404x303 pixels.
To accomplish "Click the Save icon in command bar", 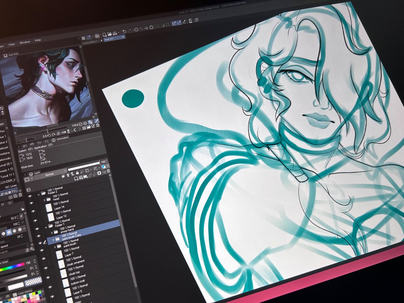I will click(115, 33).
